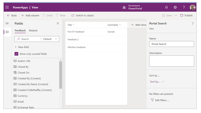
Task: Select the fields pane icon in sidebar
Action: coord(7,32)
